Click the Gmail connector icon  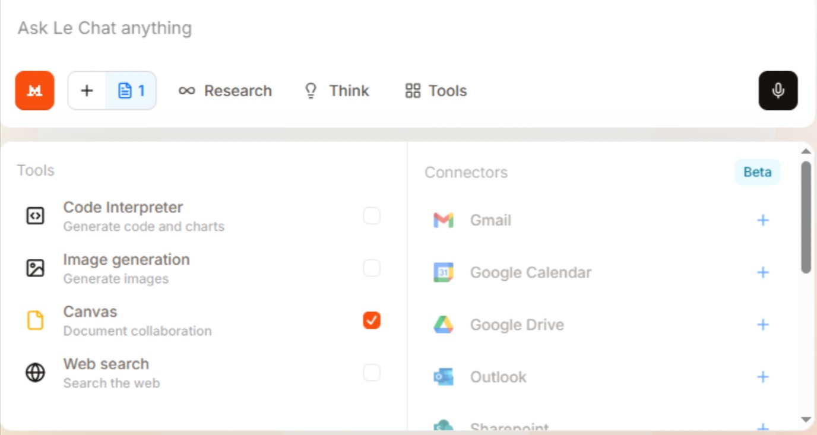coord(444,220)
